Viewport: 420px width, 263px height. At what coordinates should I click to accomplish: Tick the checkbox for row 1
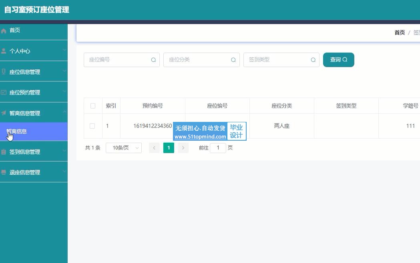92,126
